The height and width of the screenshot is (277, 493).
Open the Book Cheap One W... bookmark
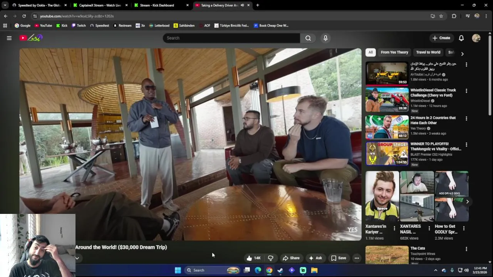(271, 25)
